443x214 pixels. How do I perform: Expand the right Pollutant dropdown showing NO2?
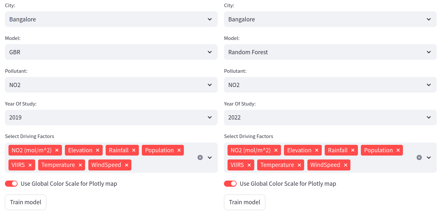330,85
